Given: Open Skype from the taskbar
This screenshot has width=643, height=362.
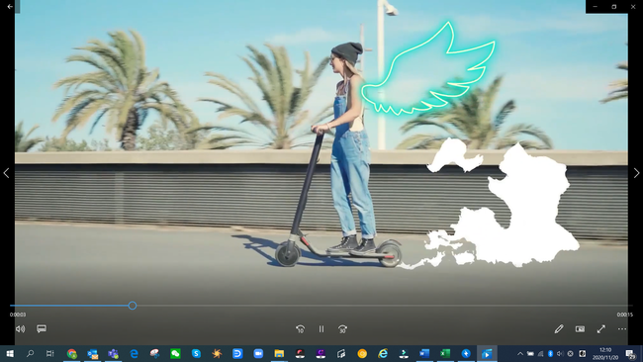Looking at the screenshot, I should coord(196,353).
